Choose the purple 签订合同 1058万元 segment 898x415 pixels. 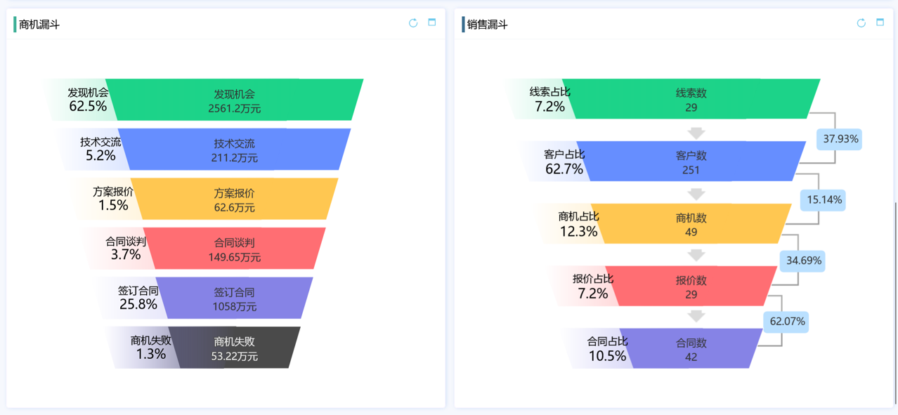coord(235,298)
